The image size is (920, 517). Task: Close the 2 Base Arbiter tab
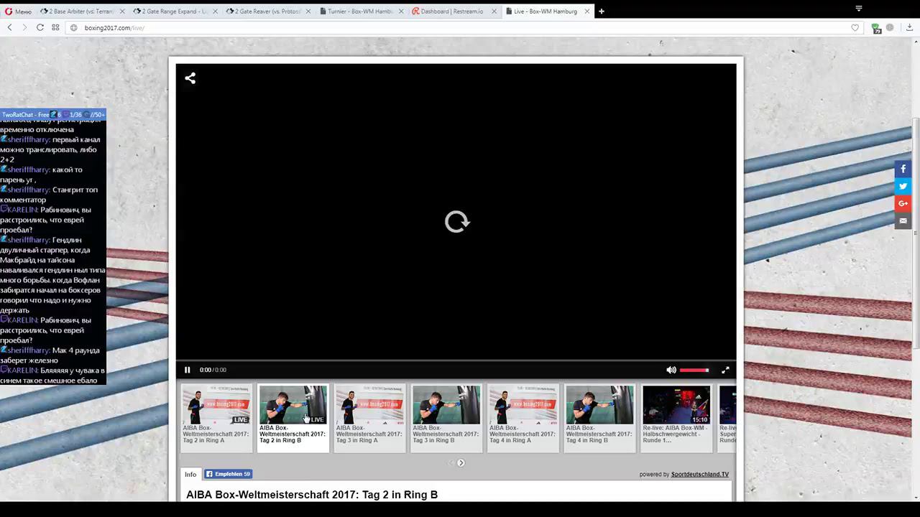coord(121,11)
